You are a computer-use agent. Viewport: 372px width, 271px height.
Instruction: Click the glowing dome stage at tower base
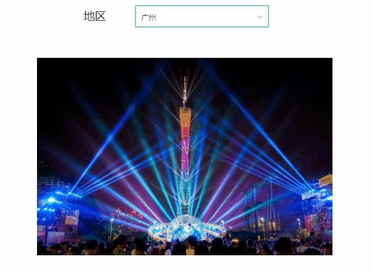pos(188,228)
